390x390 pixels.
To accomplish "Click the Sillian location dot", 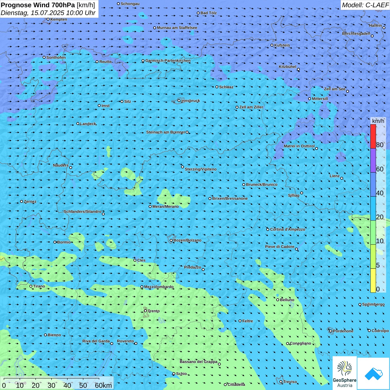I will (302, 193).
